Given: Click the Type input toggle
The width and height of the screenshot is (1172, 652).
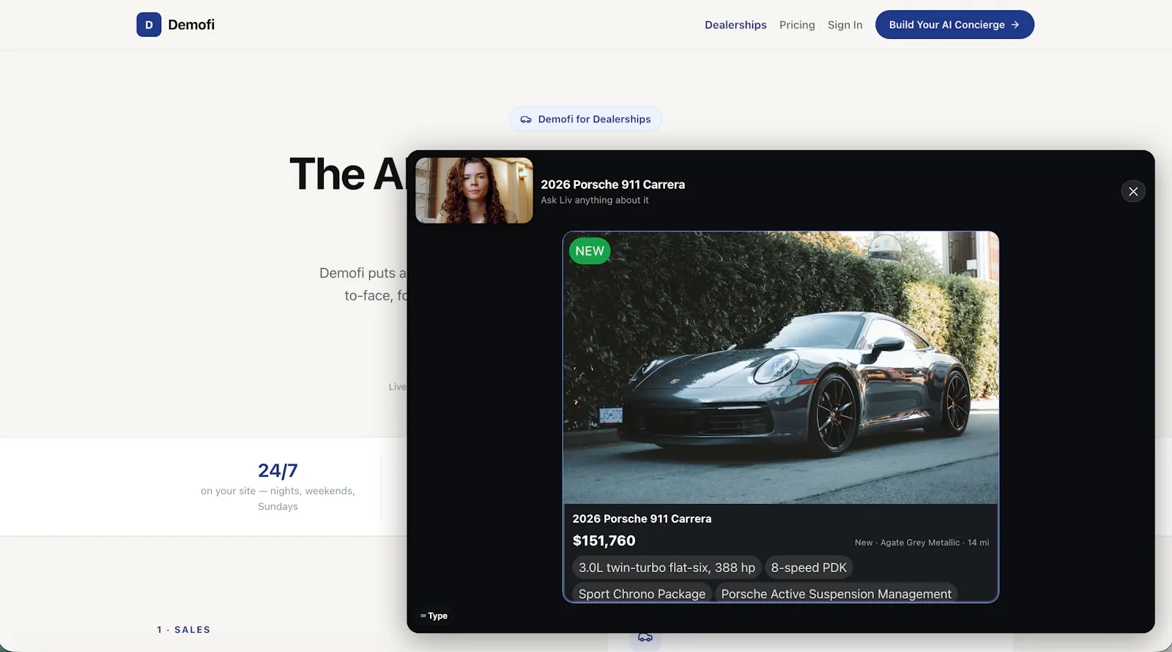Looking at the screenshot, I should pos(434,616).
